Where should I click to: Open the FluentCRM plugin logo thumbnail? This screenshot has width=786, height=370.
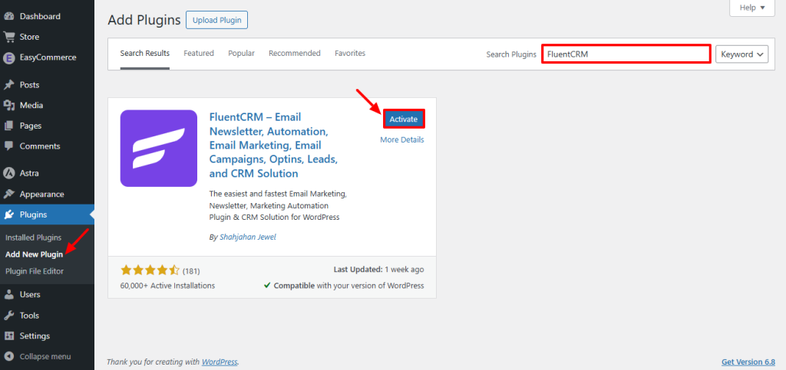click(x=158, y=149)
